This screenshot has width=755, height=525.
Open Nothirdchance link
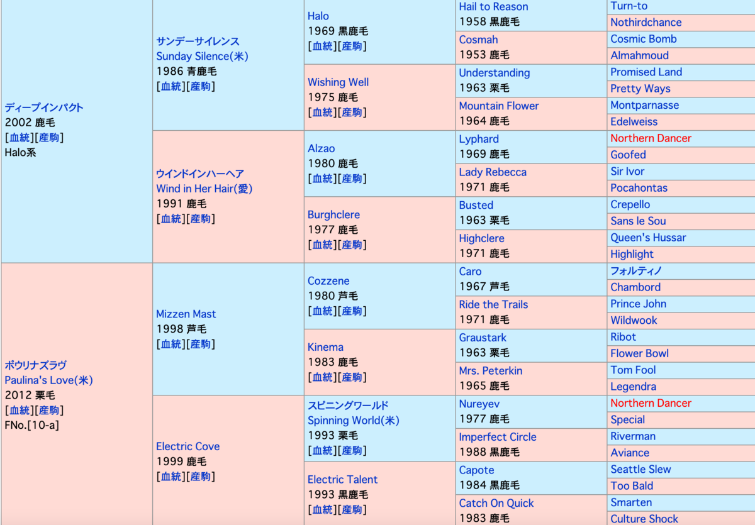pyautogui.click(x=646, y=22)
